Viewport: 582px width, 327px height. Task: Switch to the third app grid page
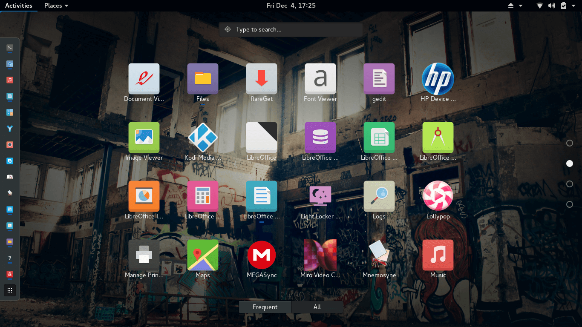570,184
